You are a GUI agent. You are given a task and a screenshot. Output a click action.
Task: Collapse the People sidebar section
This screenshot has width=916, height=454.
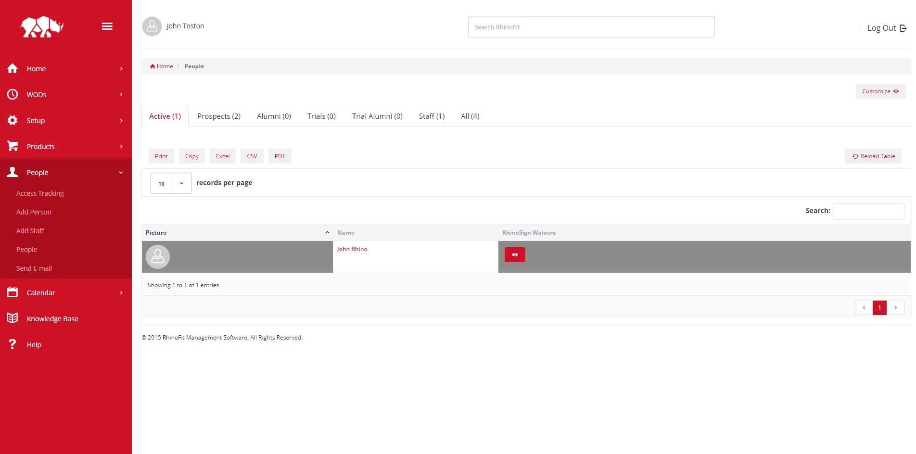coord(121,173)
